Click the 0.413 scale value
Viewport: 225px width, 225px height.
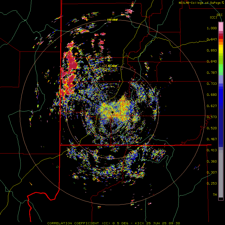click(212, 150)
